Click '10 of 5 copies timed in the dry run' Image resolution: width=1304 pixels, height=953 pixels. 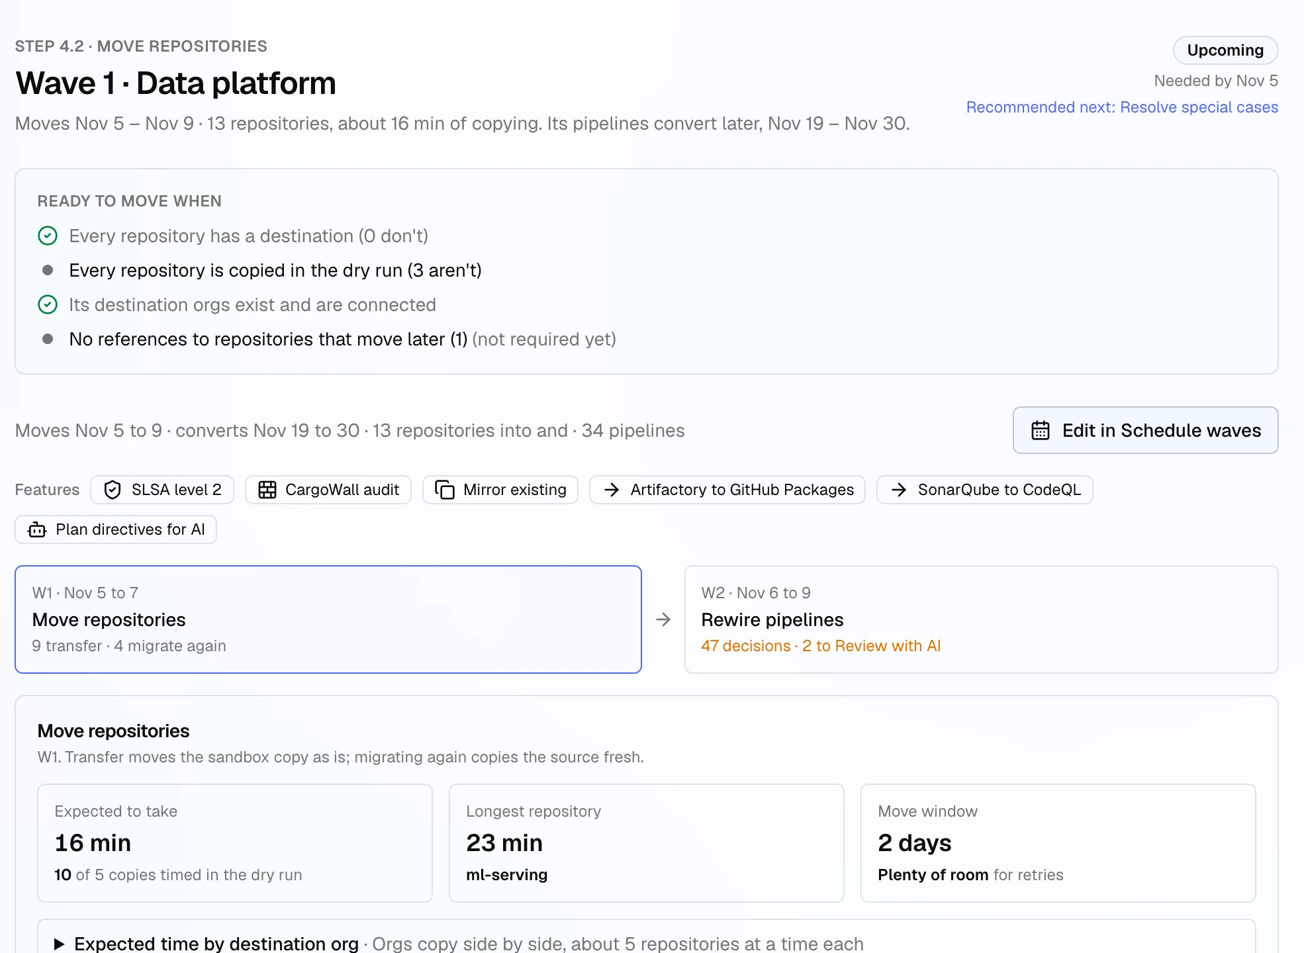point(178,876)
